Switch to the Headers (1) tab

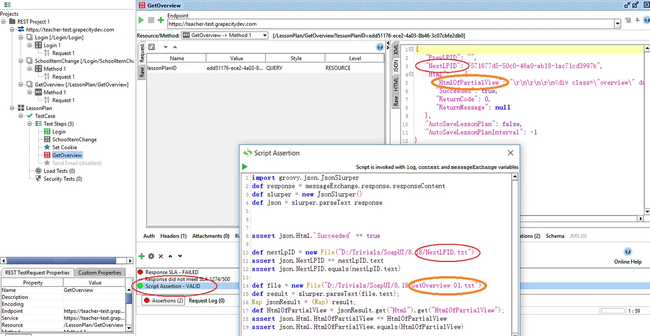tap(173, 236)
